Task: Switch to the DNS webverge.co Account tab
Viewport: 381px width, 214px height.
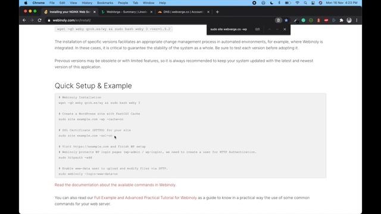Action: [x=183, y=12]
